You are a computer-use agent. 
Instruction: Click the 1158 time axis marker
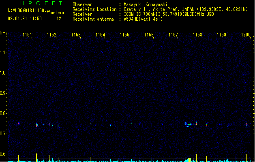197,35
